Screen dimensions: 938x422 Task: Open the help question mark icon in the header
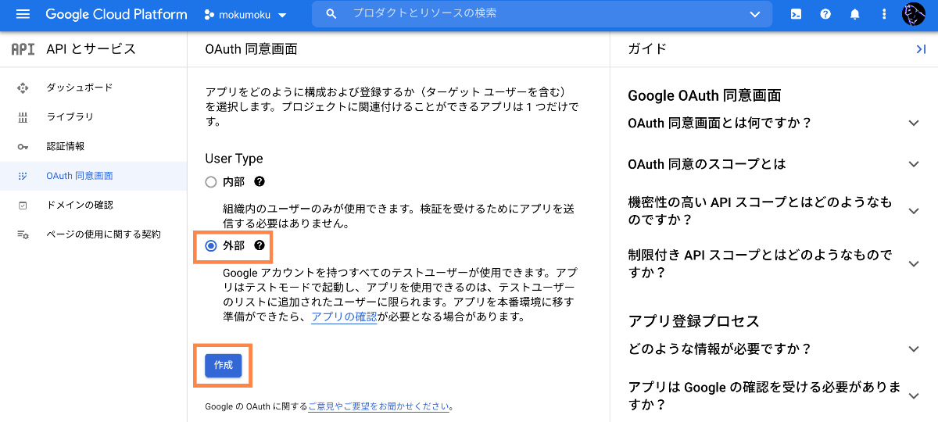(x=825, y=14)
